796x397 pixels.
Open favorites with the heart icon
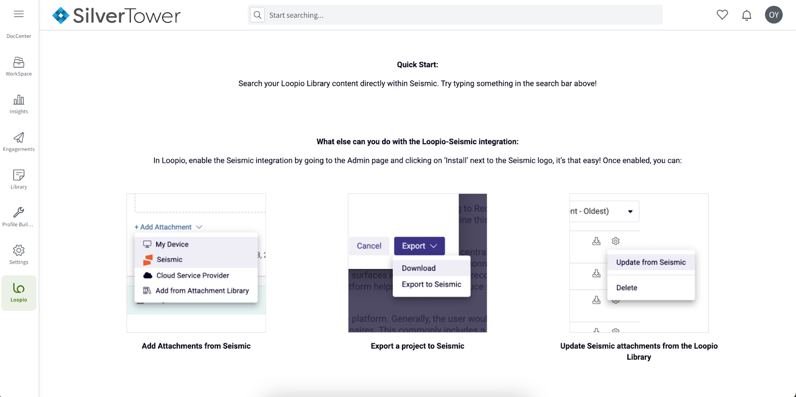point(722,15)
